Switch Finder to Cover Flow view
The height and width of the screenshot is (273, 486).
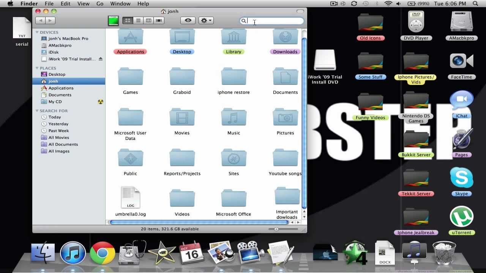click(159, 20)
